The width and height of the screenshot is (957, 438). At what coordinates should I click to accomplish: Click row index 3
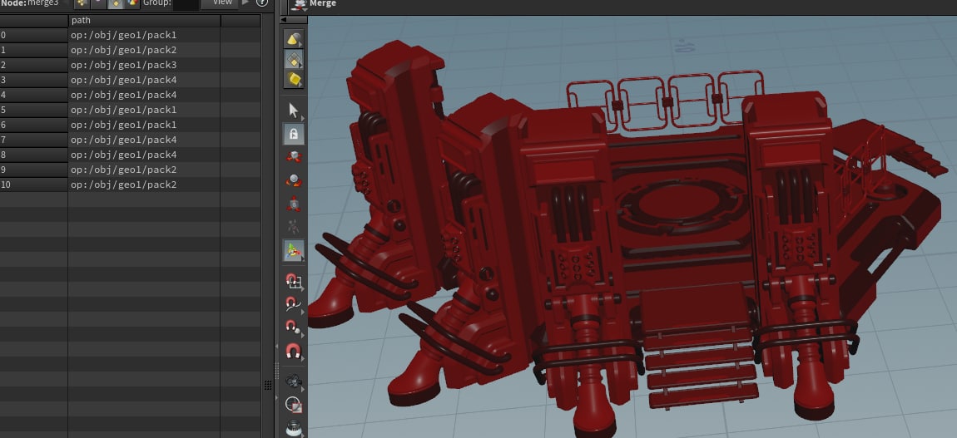coord(33,80)
